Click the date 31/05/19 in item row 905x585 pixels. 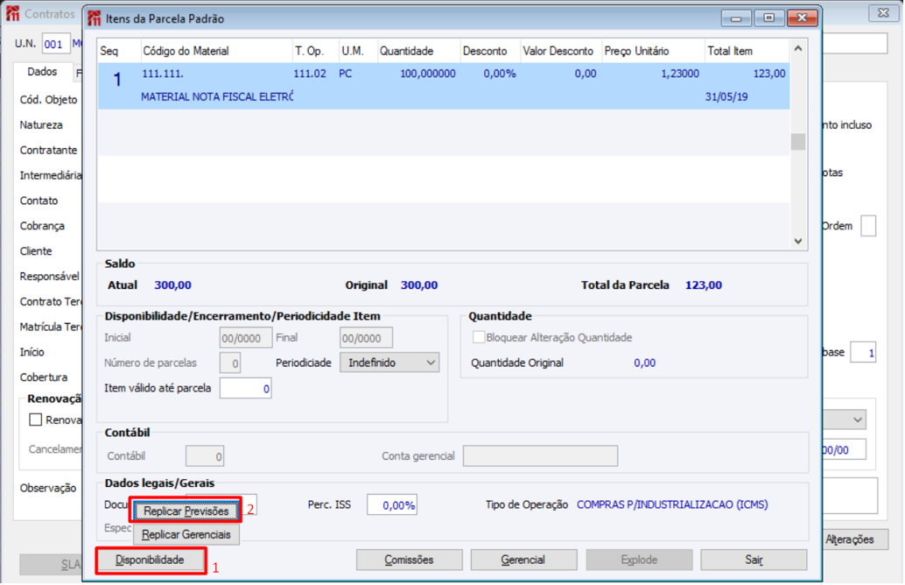[726, 96]
